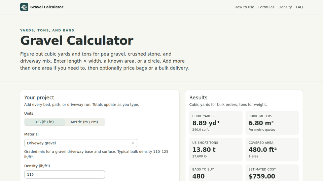Click the 'Your project' panel heading
Viewport: 323px width, 181px height.
(39, 98)
